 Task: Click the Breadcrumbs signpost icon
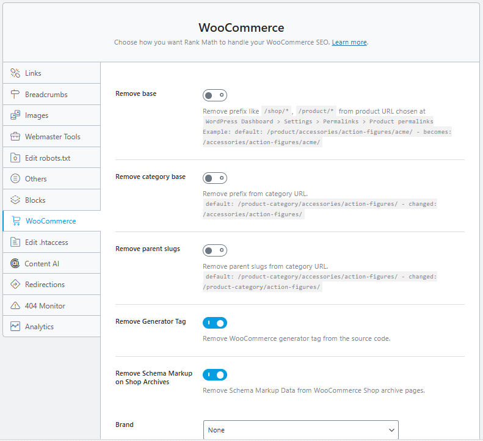(x=15, y=95)
